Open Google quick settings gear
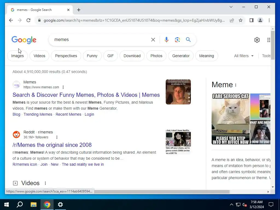The height and width of the screenshot is (210, 280). 257,40
